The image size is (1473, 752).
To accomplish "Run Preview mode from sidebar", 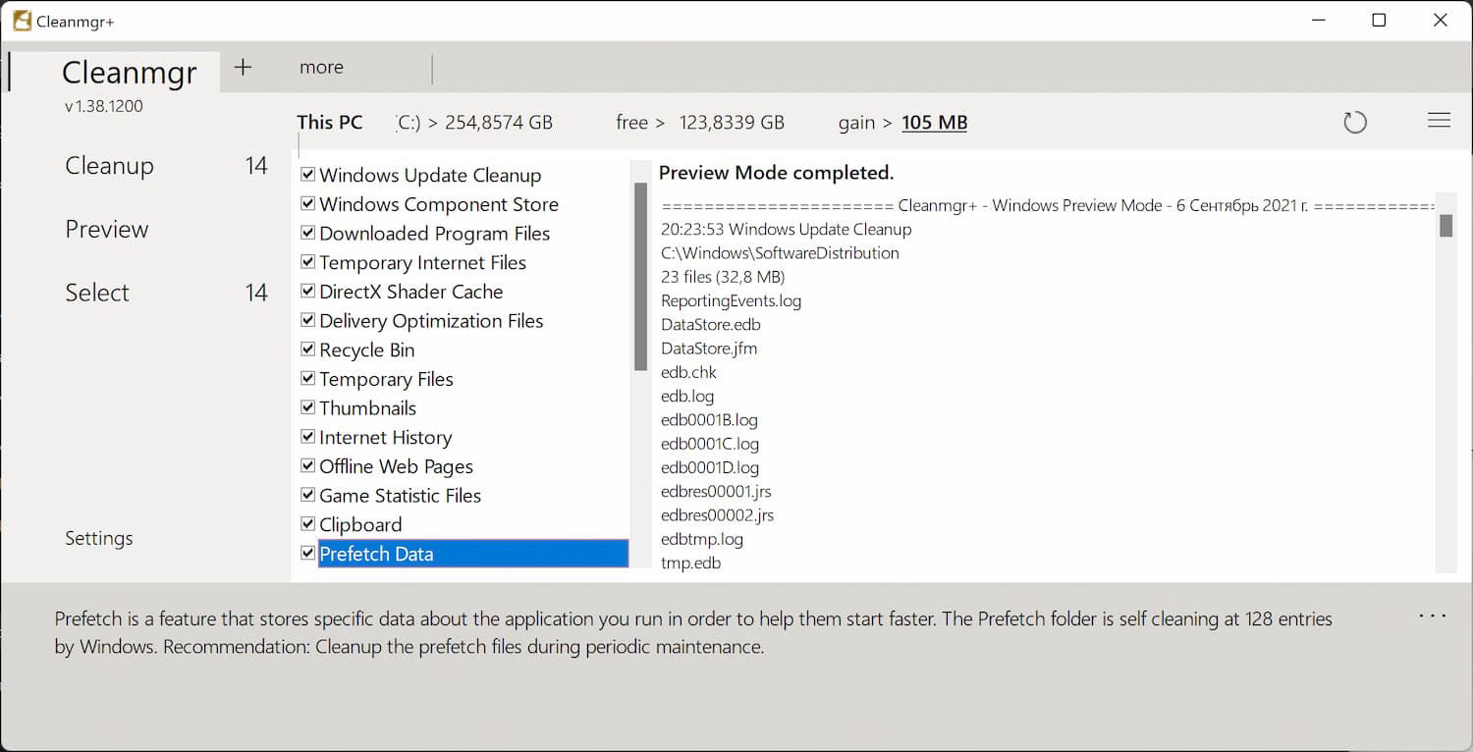I will [x=107, y=230].
